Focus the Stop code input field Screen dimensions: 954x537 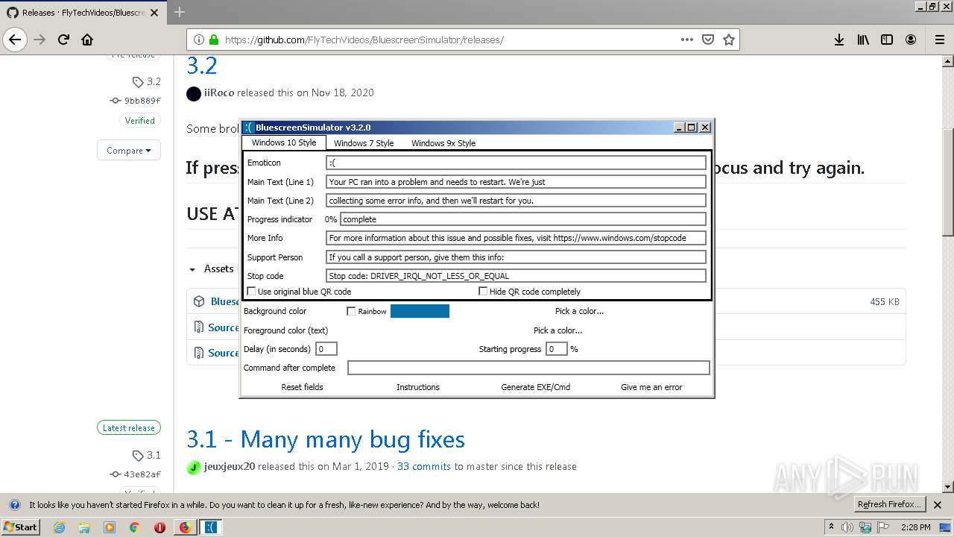516,276
